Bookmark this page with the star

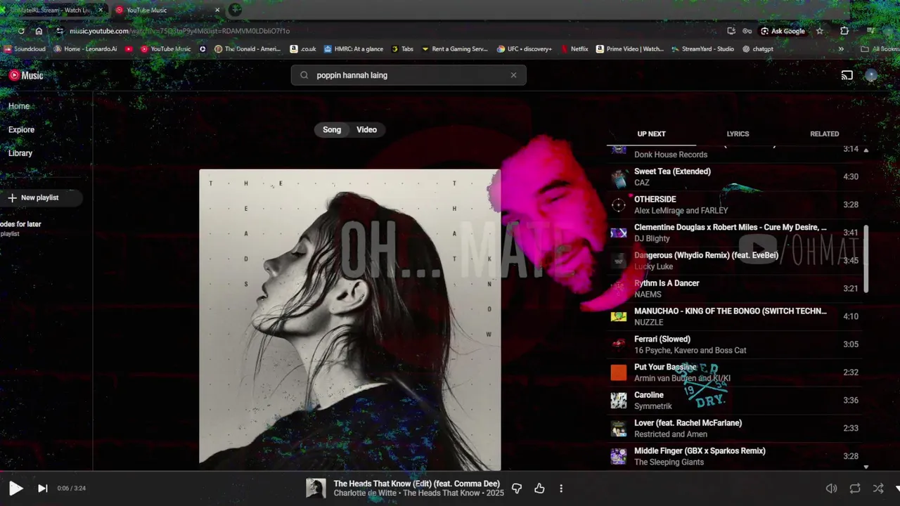(820, 31)
